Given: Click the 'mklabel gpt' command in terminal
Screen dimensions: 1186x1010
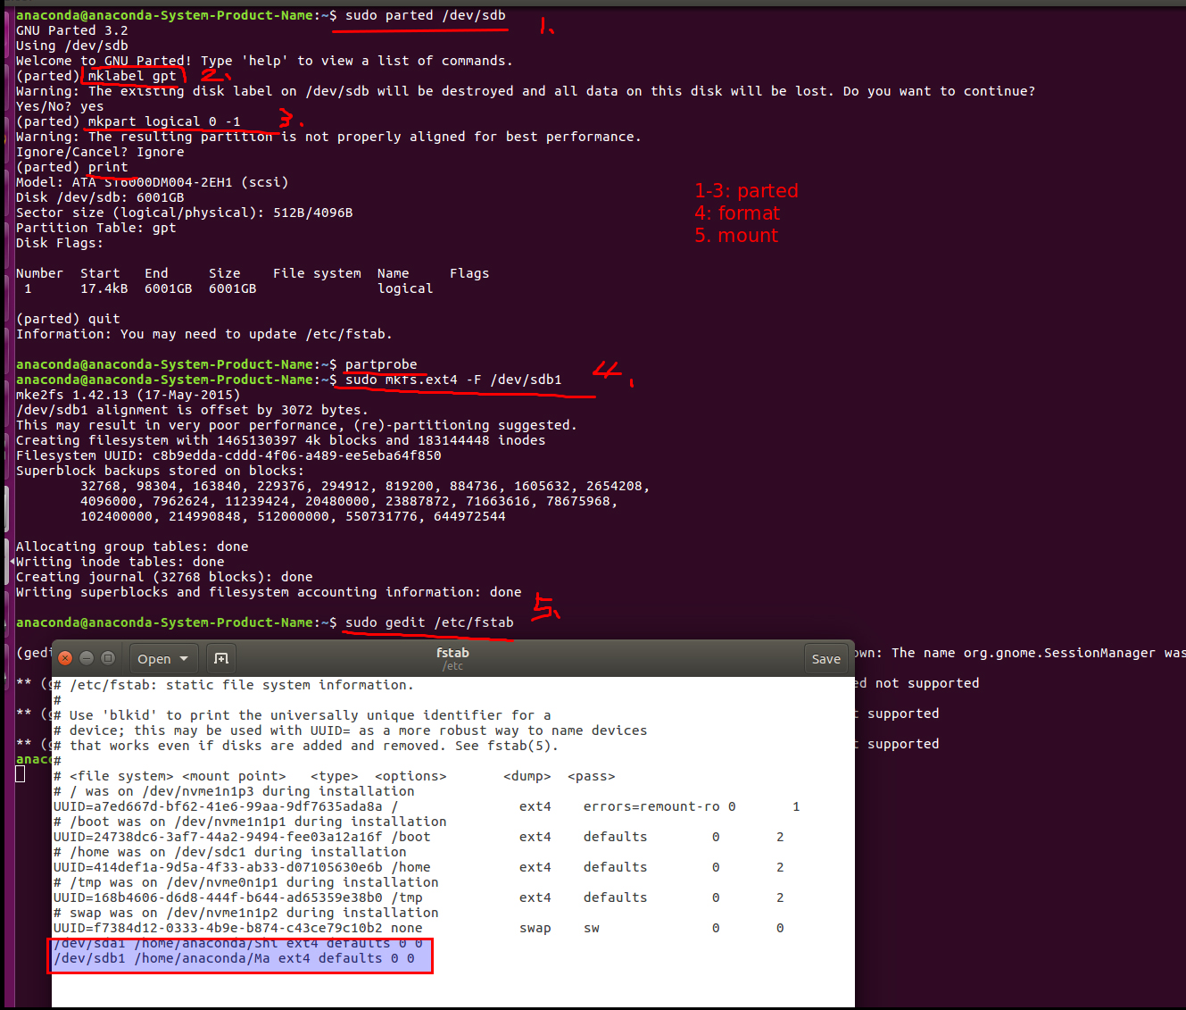Looking at the screenshot, I should coord(132,76).
